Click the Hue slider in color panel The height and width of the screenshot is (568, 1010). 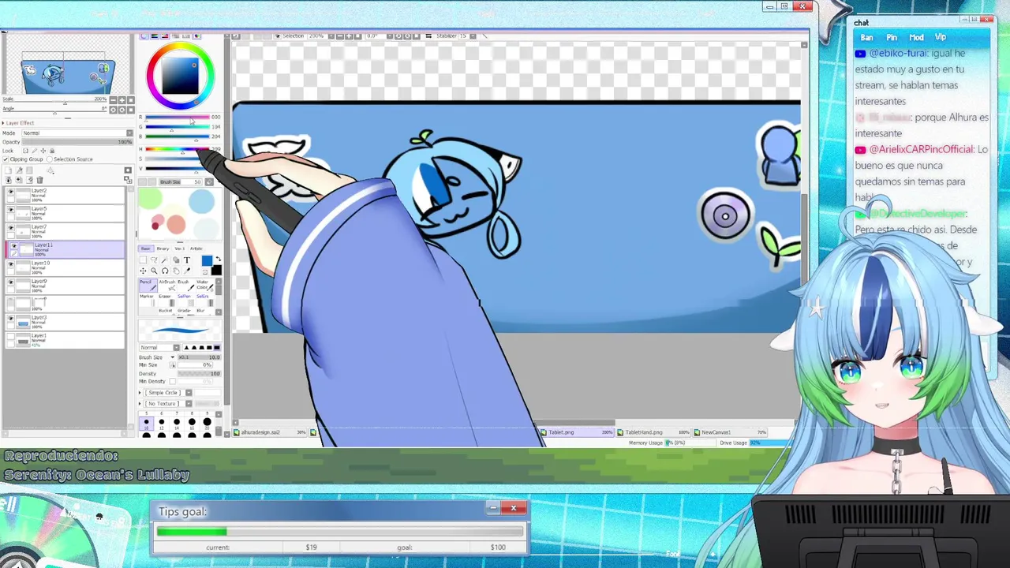point(178,149)
